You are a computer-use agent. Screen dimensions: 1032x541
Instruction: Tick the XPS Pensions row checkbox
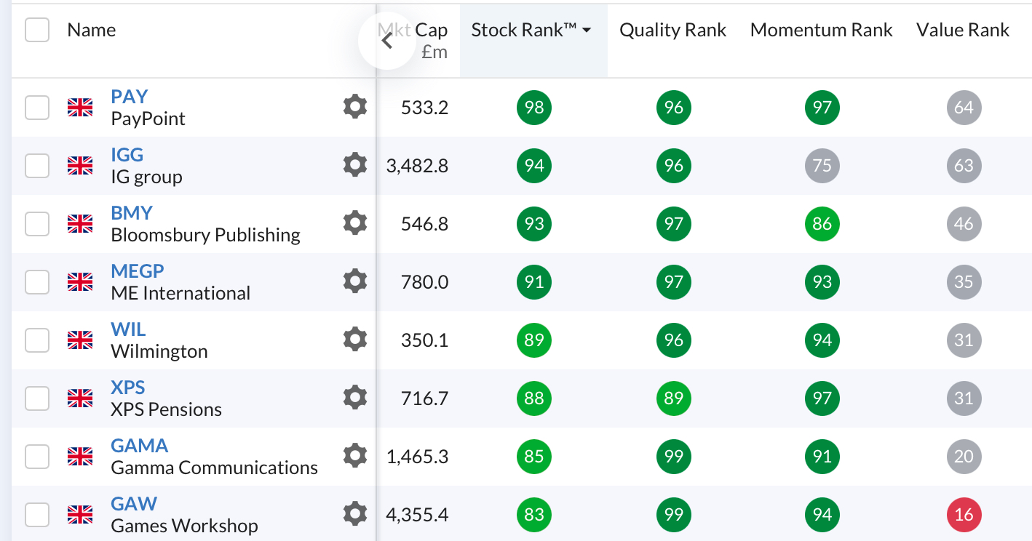37,398
